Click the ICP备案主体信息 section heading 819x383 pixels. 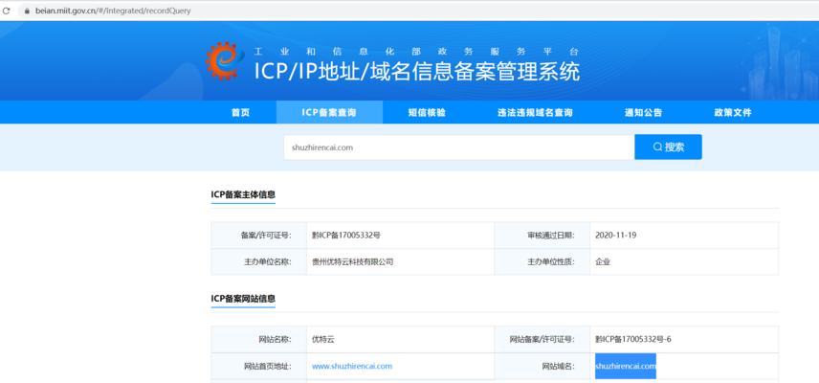[x=243, y=194]
